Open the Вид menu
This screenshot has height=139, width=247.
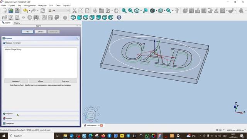[19, 5]
